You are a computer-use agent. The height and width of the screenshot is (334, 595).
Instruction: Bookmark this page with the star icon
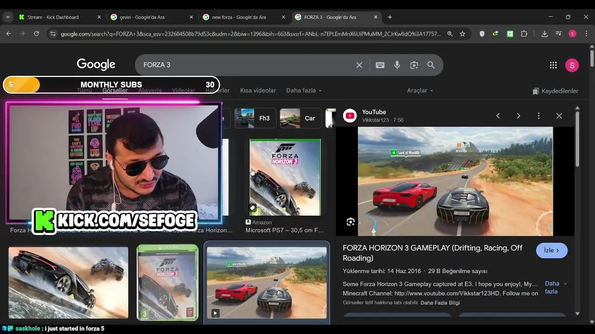coord(463,34)
